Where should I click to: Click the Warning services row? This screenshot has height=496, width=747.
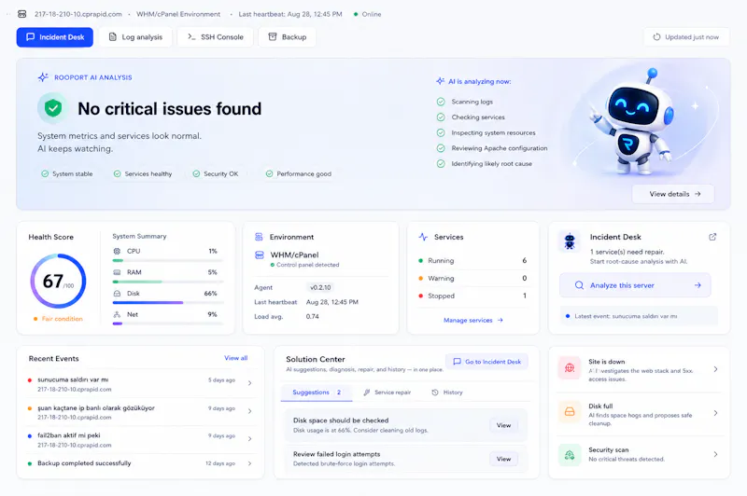coord(472,278)
